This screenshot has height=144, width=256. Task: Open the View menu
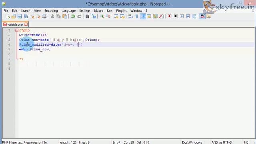(37, 11)
